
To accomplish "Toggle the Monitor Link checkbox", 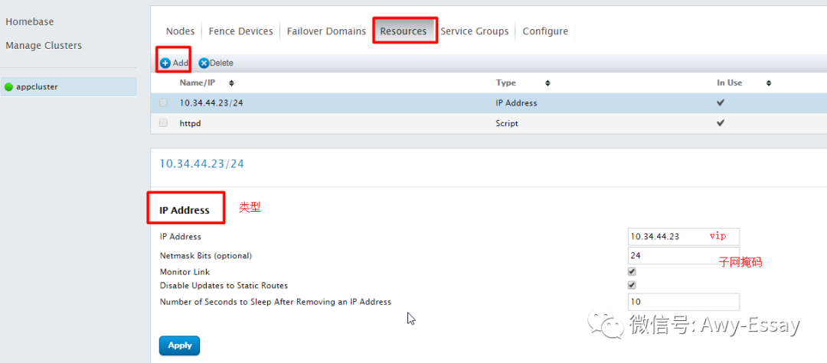I will [632, 271].
